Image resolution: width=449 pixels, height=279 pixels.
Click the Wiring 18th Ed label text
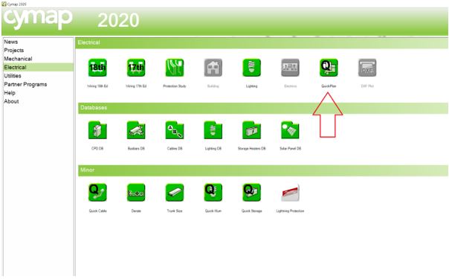(97, 86)
